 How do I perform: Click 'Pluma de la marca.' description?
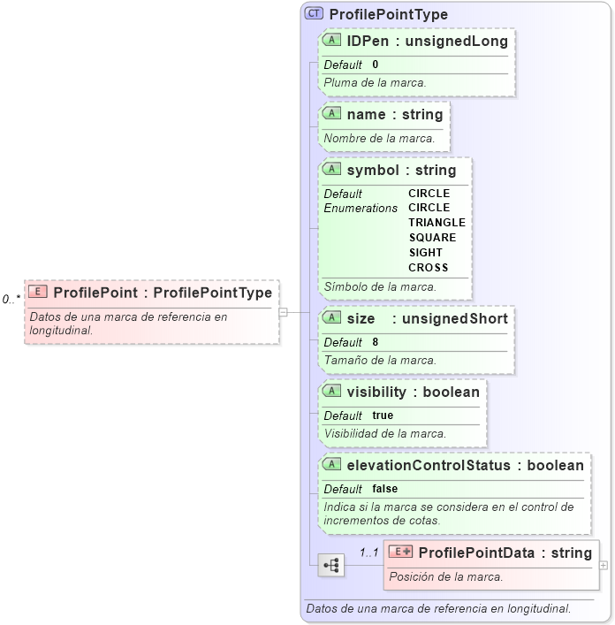pyautogui.click(x=375, y=82)
